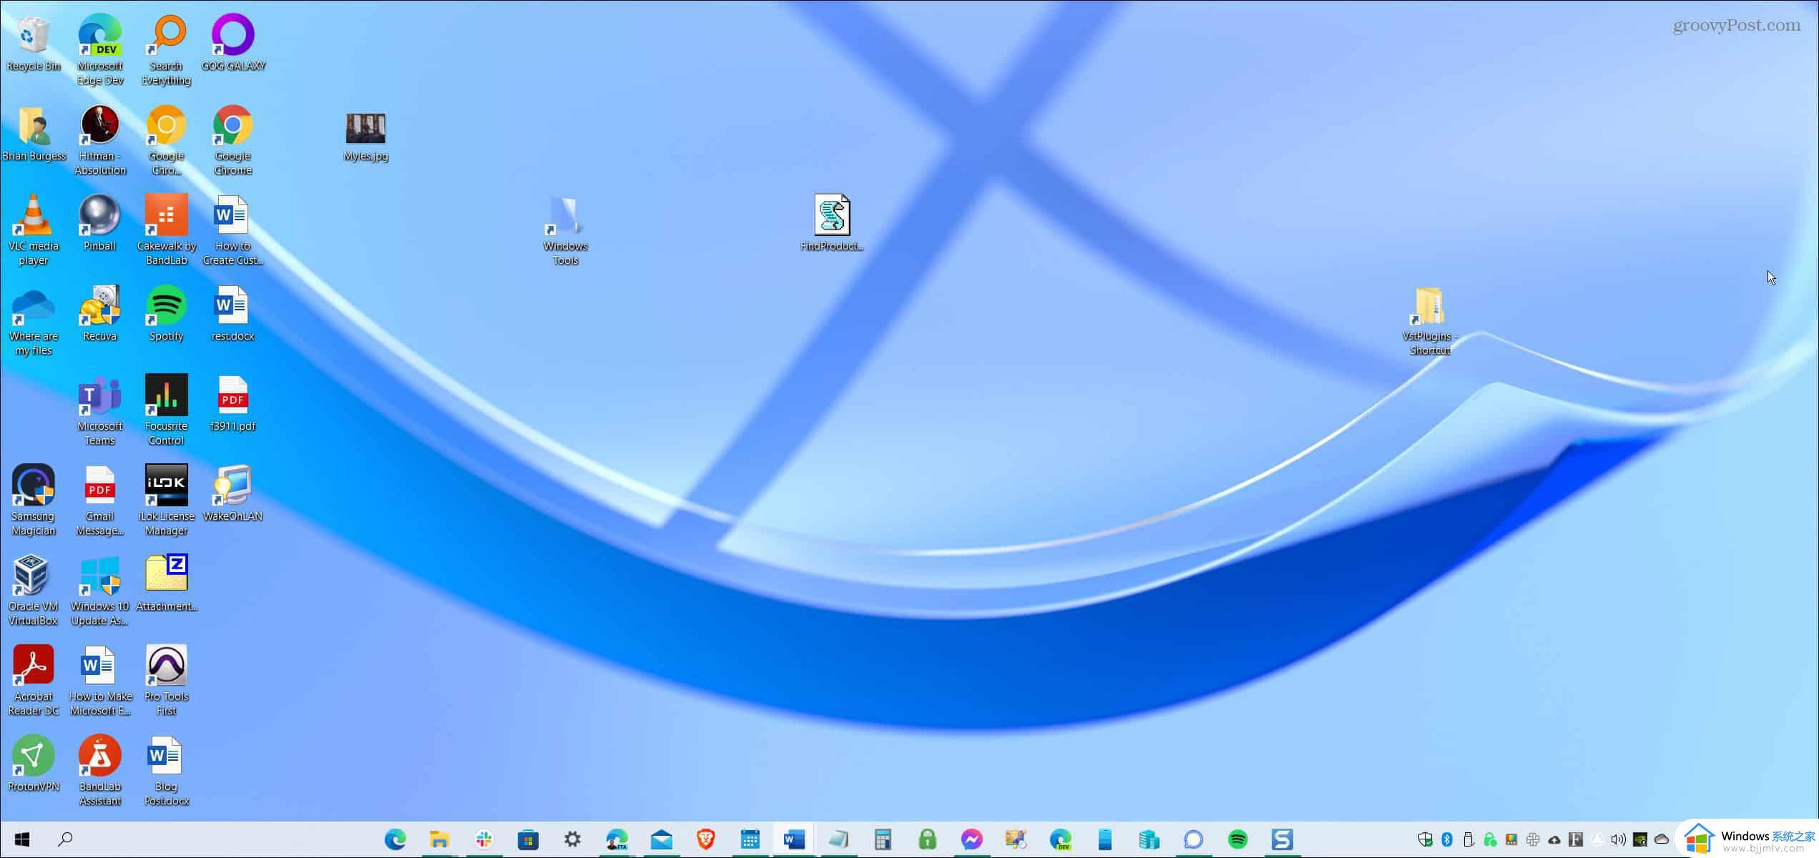1819x858 pixels.
Task: Open Snagit from the taskbar
Action: coord(1282,839)
